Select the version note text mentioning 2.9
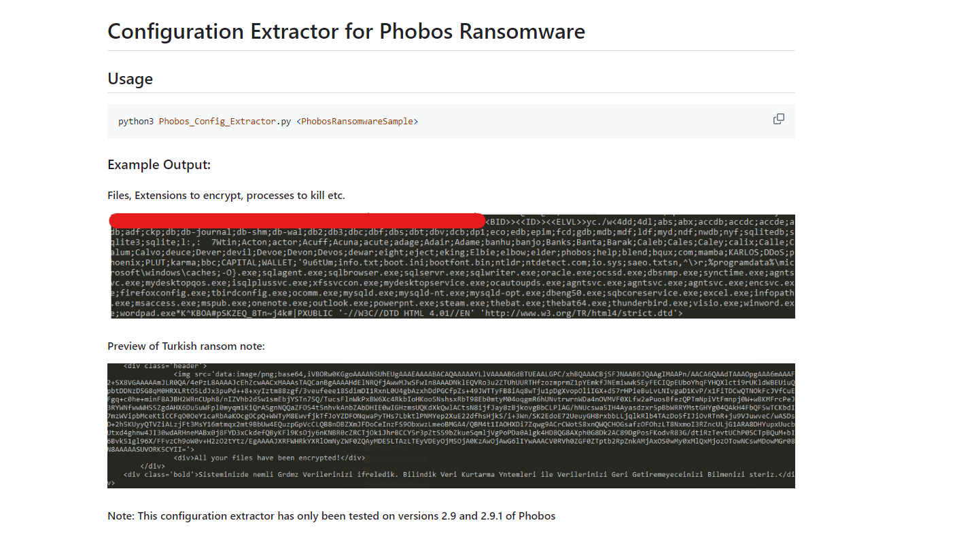This screenshot has height=542, width=959. [x=330, y=516]
